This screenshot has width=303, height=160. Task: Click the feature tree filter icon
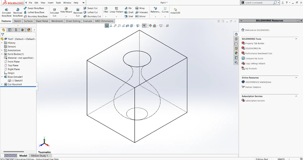click(2, 35)
